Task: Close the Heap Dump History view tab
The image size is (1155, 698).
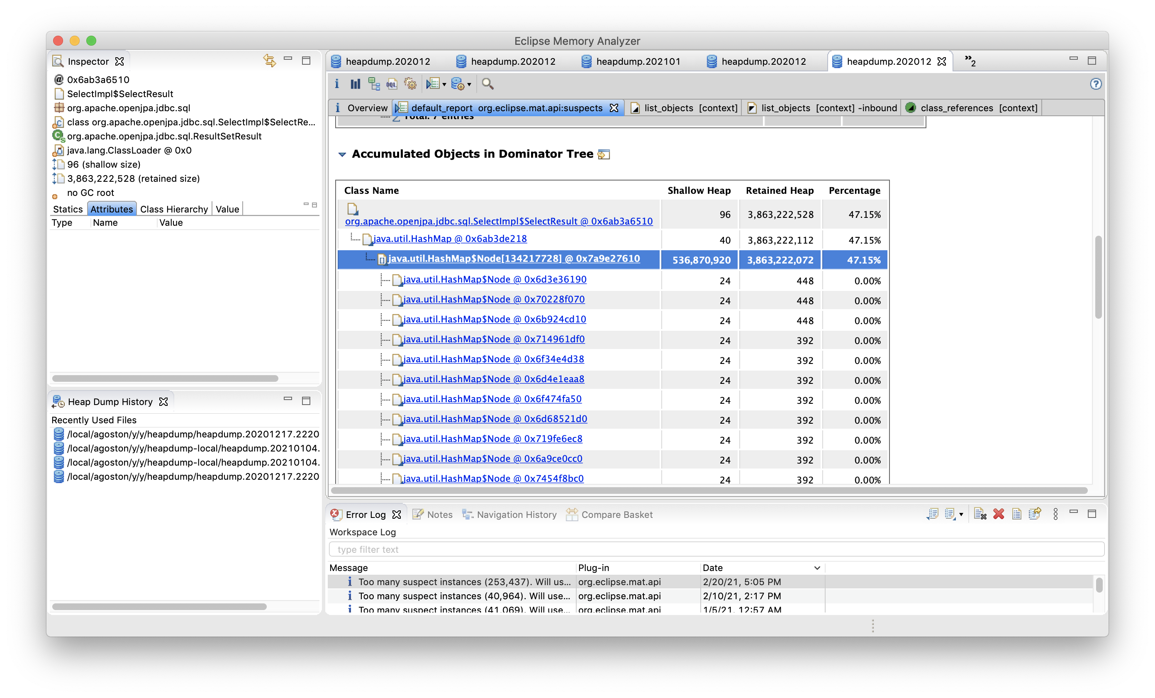Action: tap(163, 402)
